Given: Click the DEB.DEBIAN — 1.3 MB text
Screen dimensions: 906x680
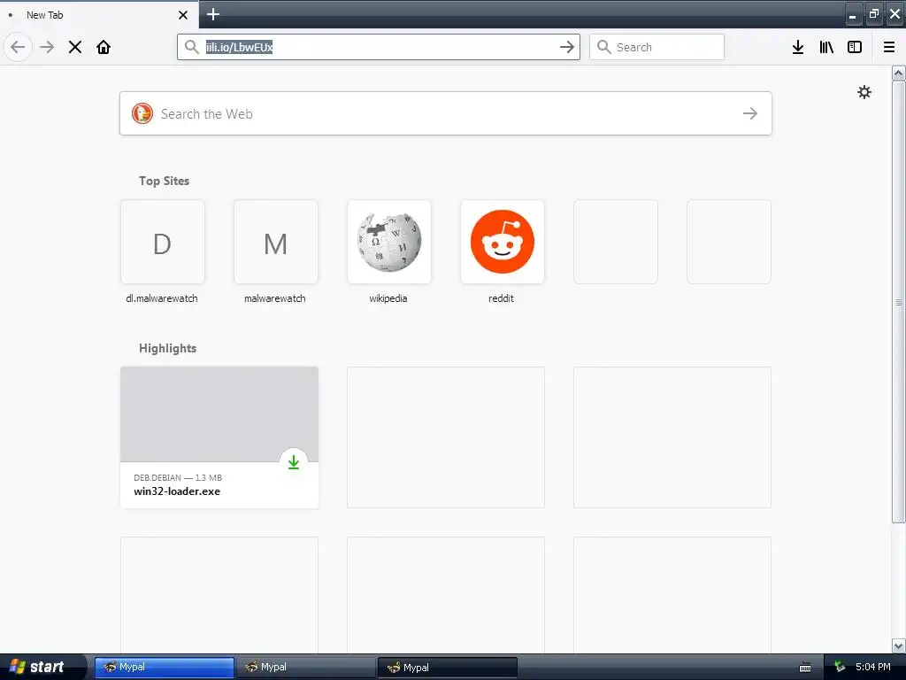Looking at the screenshot, I should (x=178, y=477).
